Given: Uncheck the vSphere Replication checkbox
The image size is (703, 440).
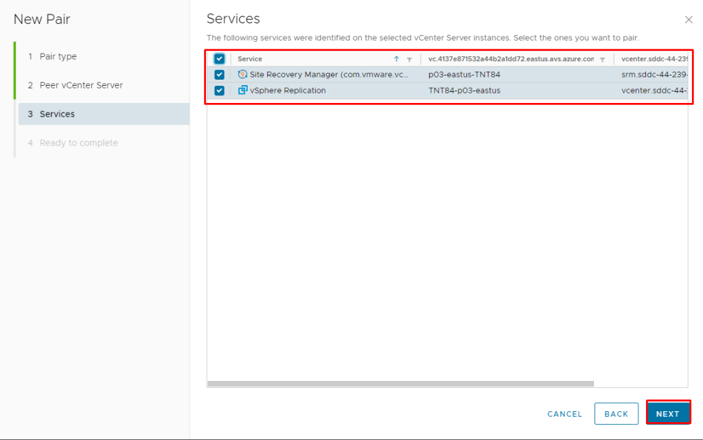Looking at the screenshot, I should pos(220,91).
